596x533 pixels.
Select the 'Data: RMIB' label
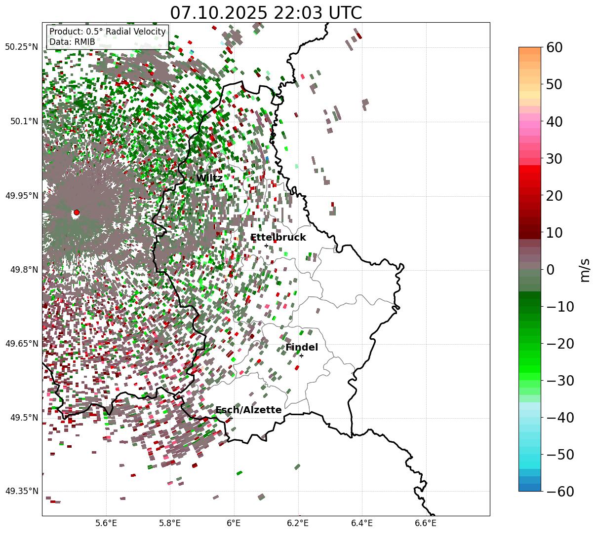click(x=72, y=42)
